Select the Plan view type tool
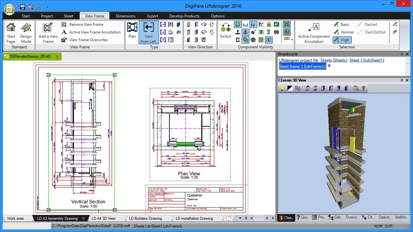Image resolution: width=413 pixels, height=232 pixels. click(x=132, y=32)
